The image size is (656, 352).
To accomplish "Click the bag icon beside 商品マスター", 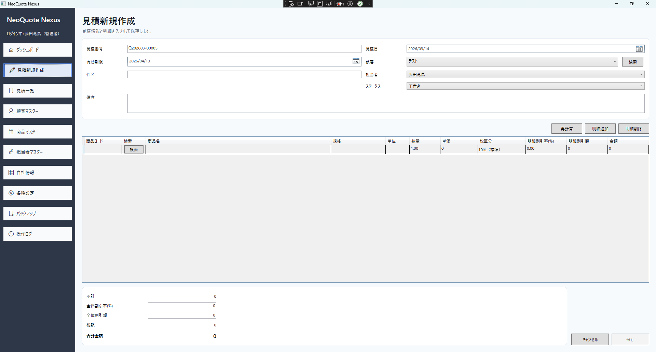I will [x=11, y=131].
